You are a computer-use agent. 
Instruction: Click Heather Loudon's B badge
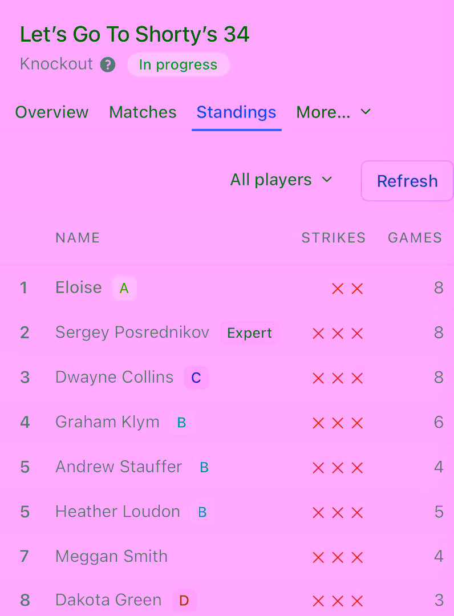202,512
